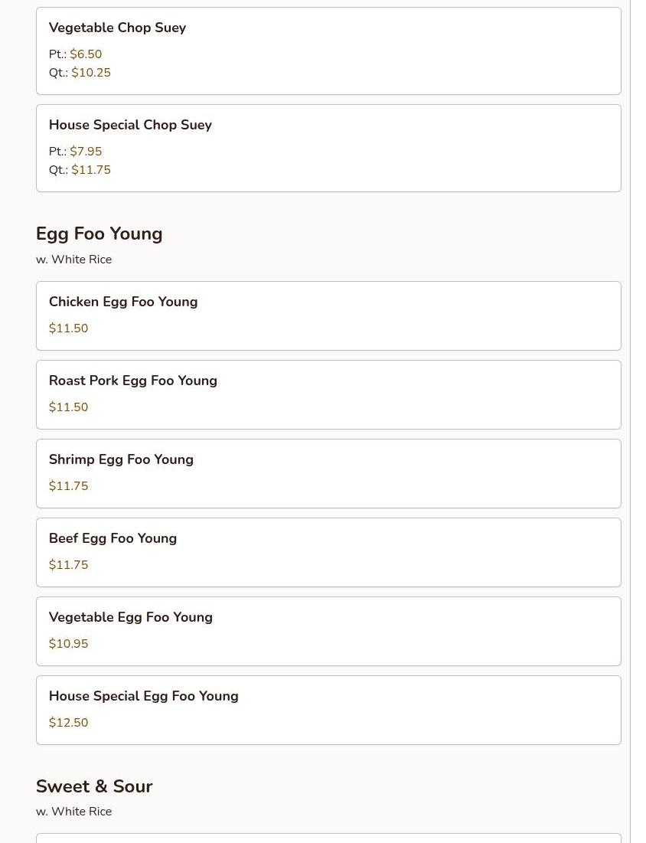Select Vegetable Egg Foo Young
Viewport: 646px width, 843px height.
328,631
